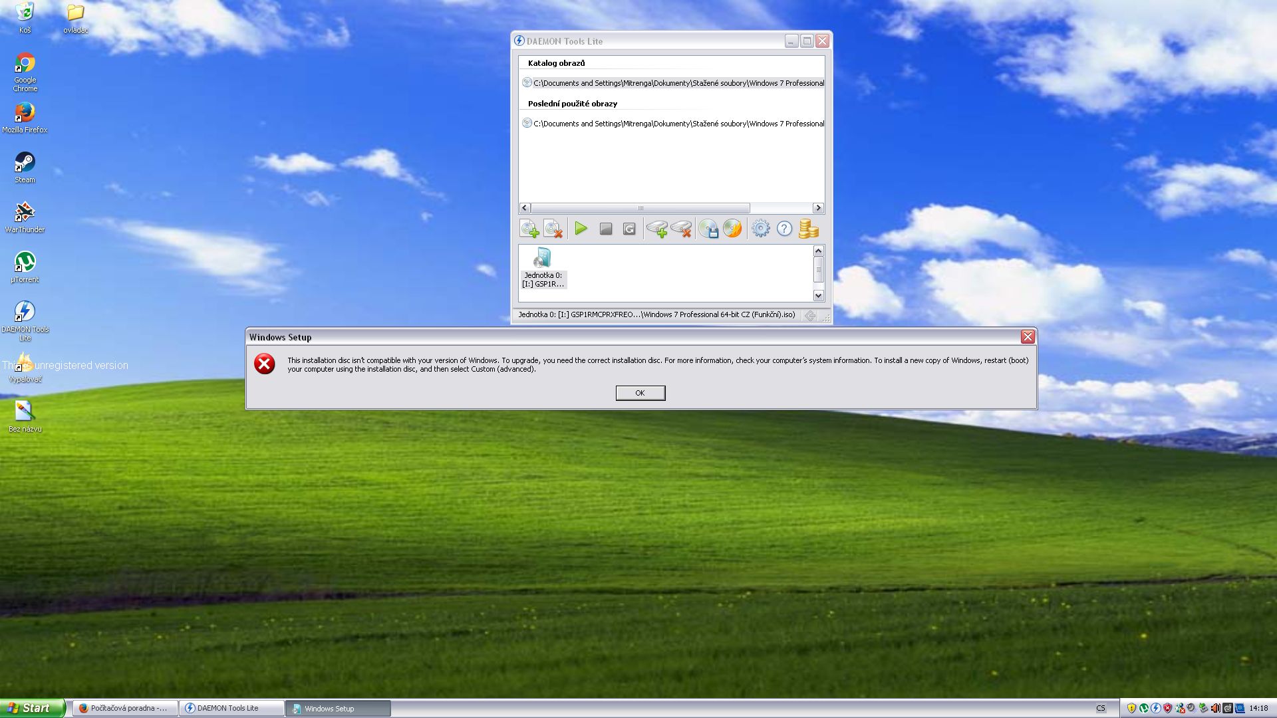The width and height of the screenshot is (1277, 718).
Task: Click the drive panel scroll down arrow
Action: 818,295
